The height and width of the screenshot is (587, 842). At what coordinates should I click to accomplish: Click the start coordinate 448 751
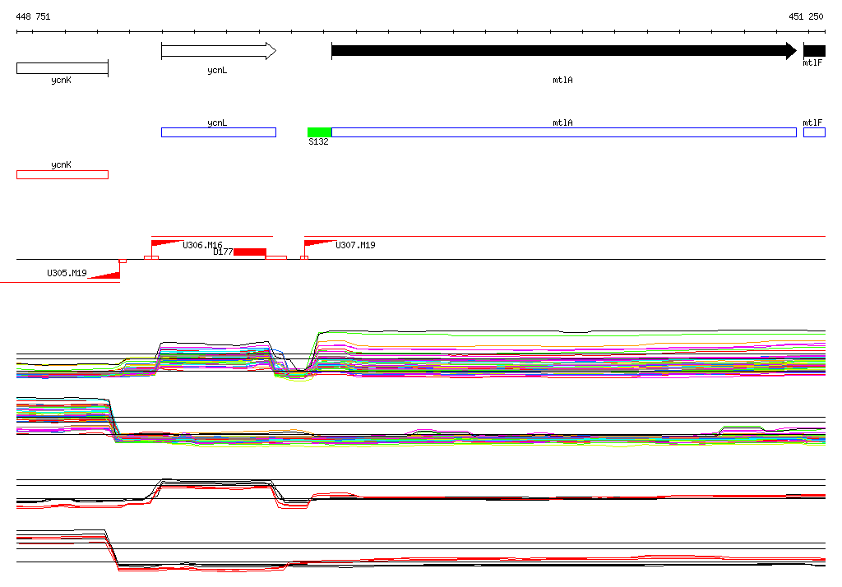33,16
